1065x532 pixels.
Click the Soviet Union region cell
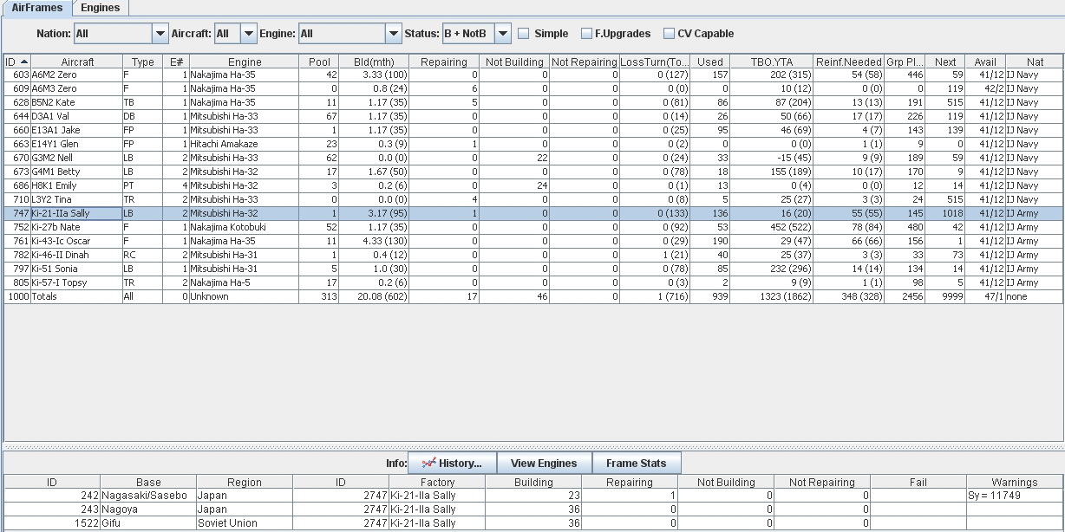coord(245,523)
